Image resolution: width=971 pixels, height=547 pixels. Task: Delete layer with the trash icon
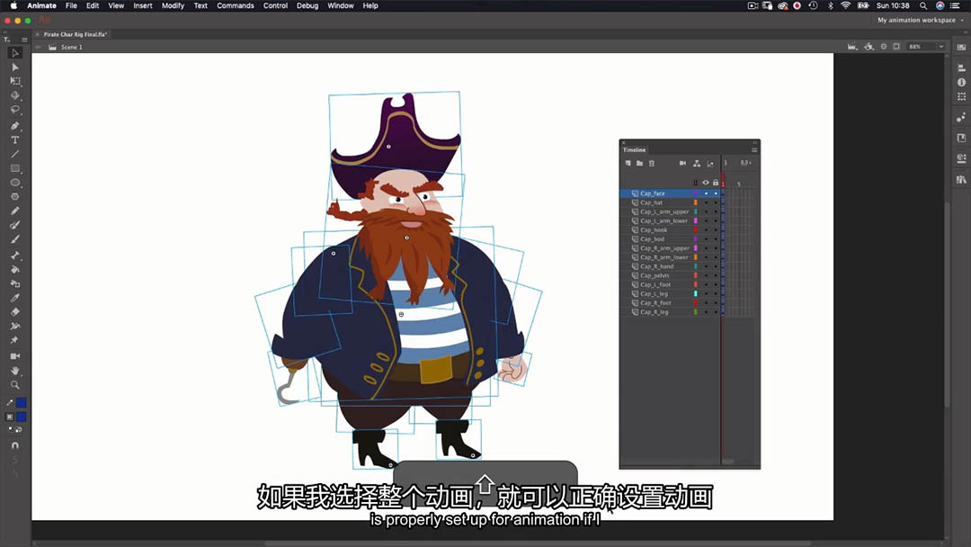(x=652, y=164)
